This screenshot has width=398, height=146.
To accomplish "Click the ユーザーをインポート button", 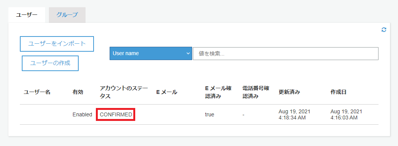I will pyautogui.click(x=57, y=44).
